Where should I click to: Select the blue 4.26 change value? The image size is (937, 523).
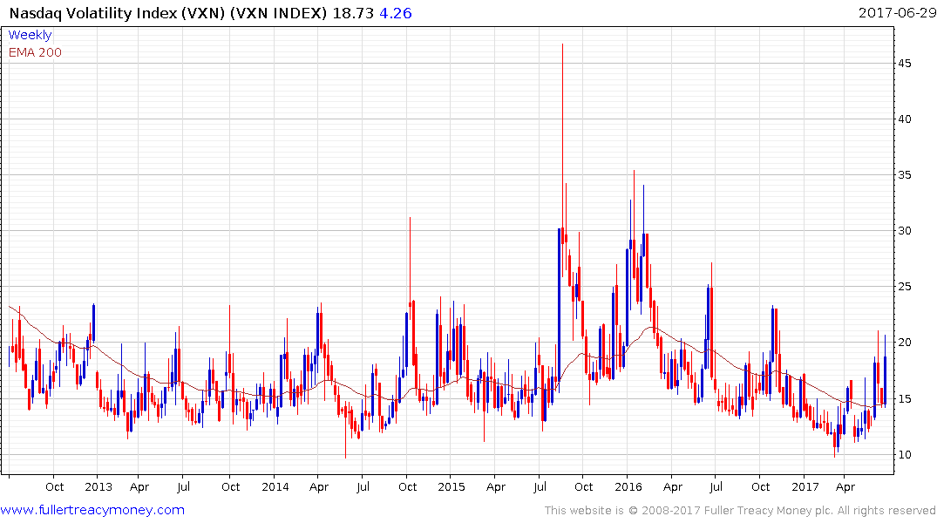tap(396, 13)
